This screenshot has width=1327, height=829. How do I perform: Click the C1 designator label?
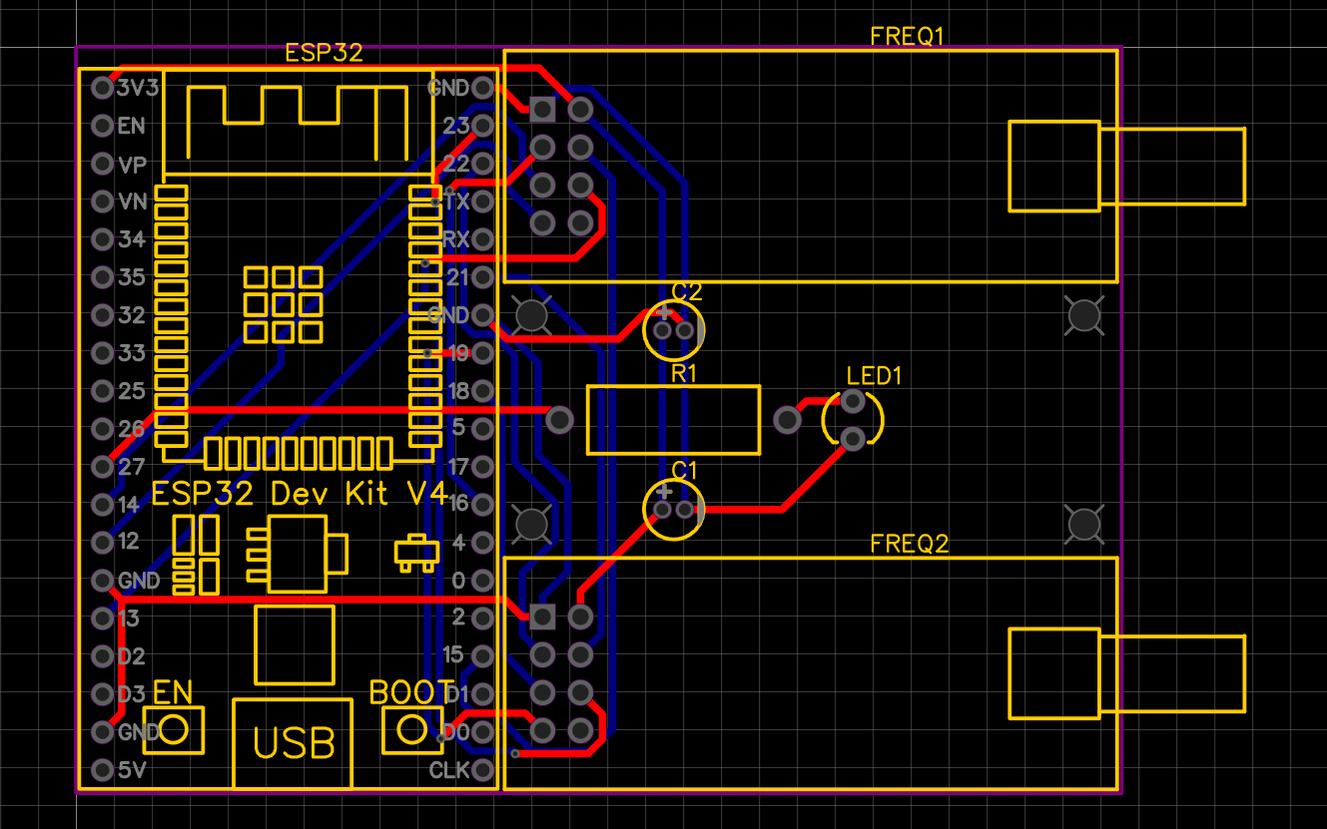(x=685, y=470)
